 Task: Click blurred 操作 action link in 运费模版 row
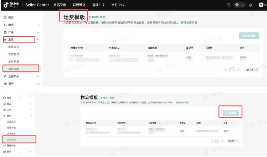(x=243, y=58)
